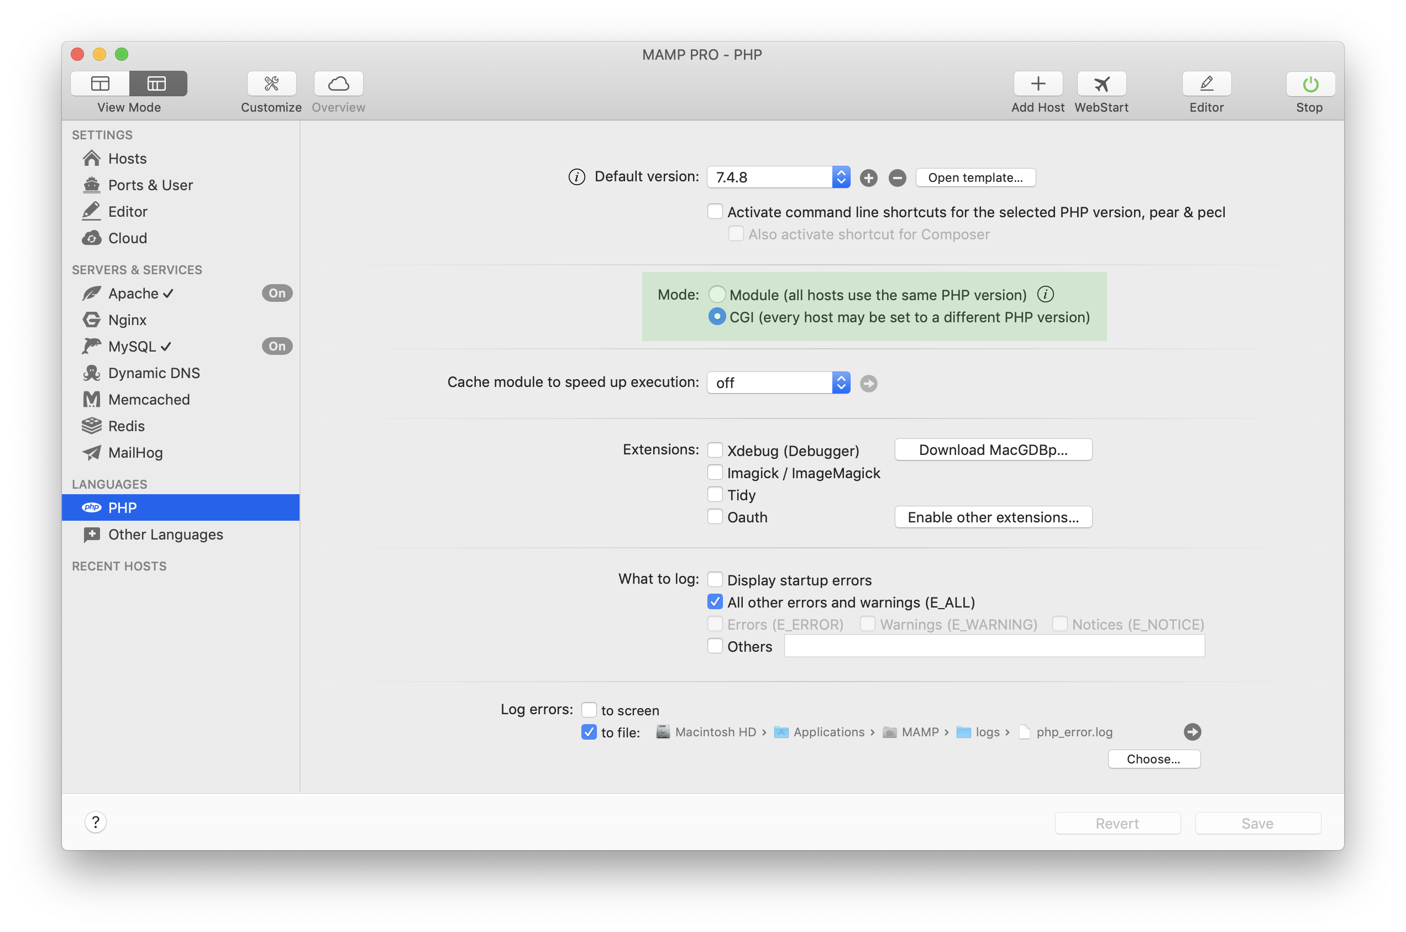Click the Open template button
Viewport: 1406px width, 932px height.
(x=974, y=177)
